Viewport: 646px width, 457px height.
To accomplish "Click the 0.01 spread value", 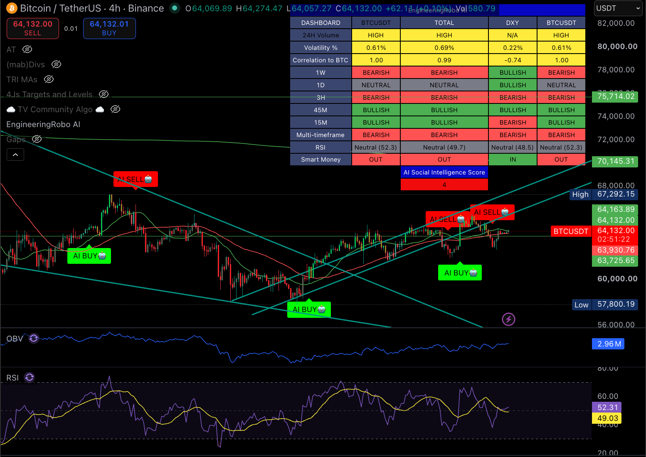I will coord(71,29).
